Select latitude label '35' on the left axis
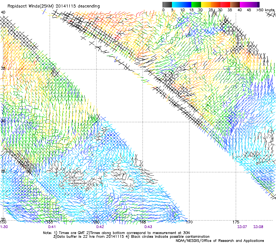 tap(3, 68)
